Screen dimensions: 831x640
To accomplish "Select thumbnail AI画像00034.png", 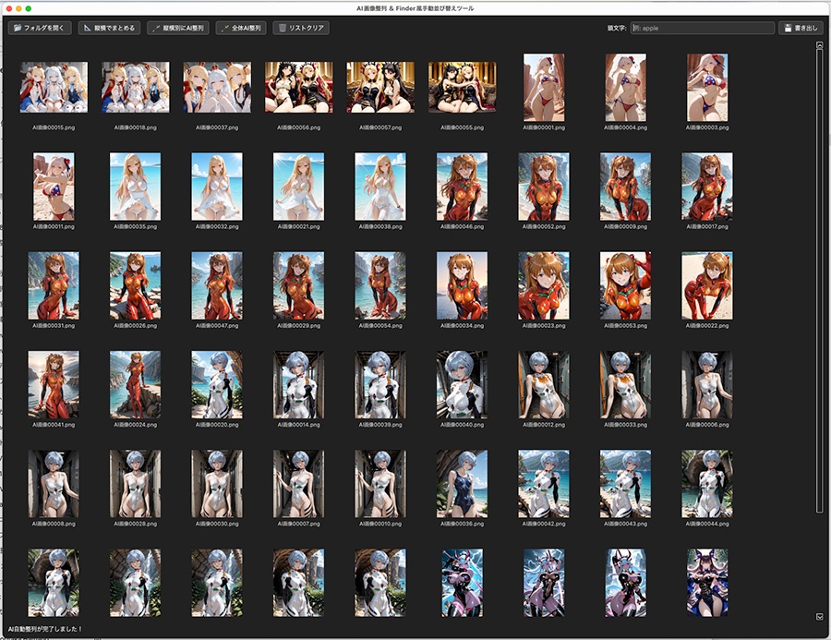I will click(x=463, y=285).
